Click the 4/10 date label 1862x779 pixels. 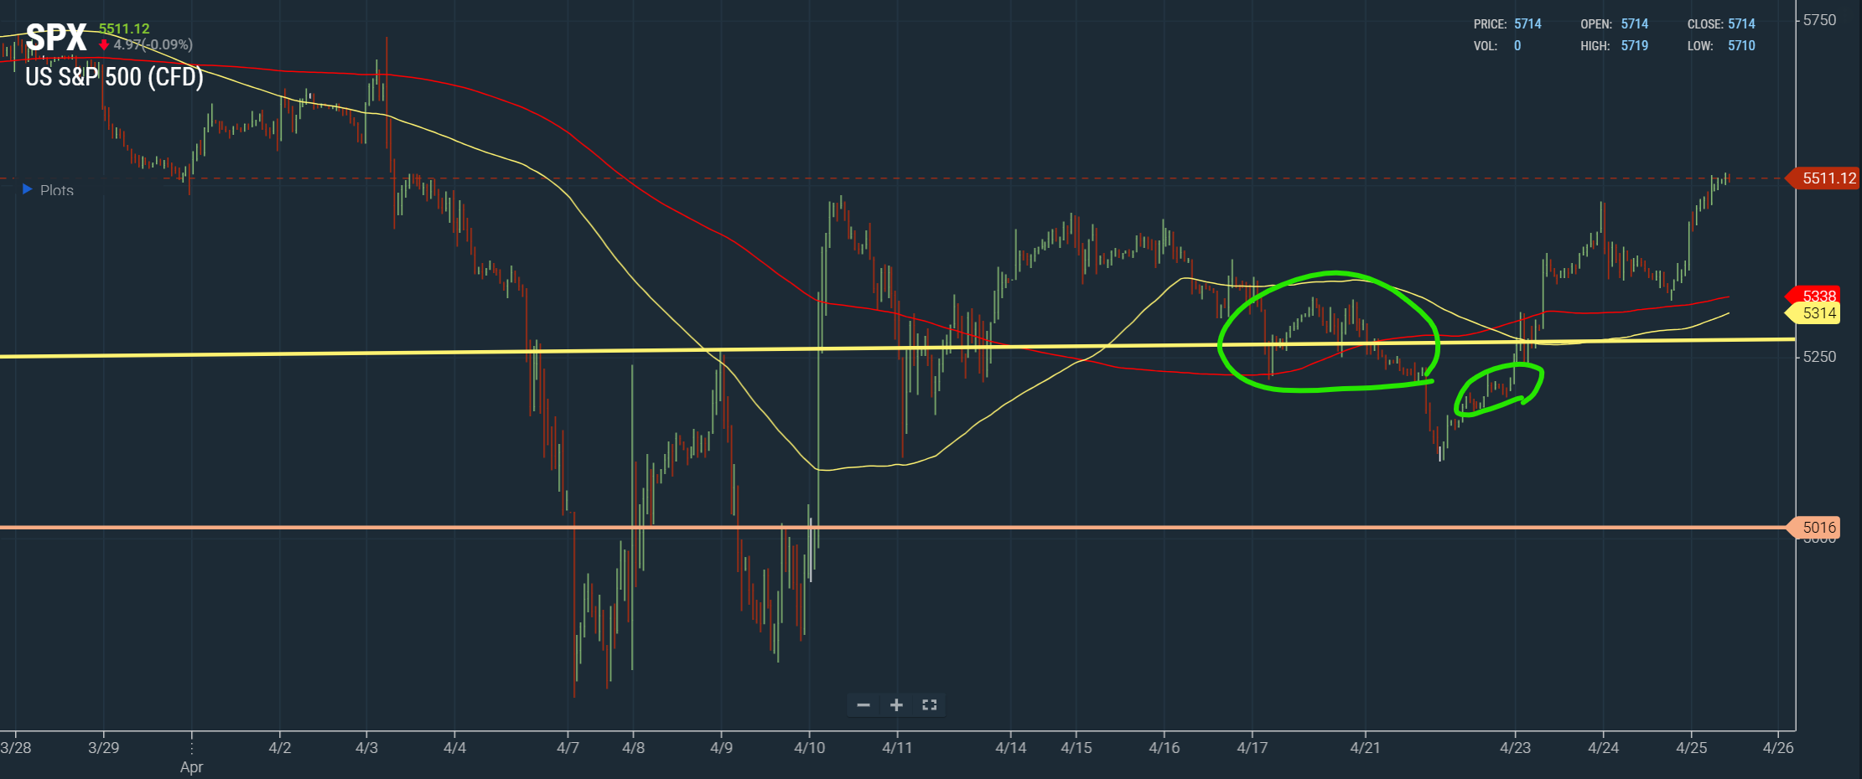coord(809,747)
